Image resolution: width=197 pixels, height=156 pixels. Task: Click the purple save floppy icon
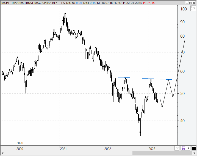(x=184, y=148)
